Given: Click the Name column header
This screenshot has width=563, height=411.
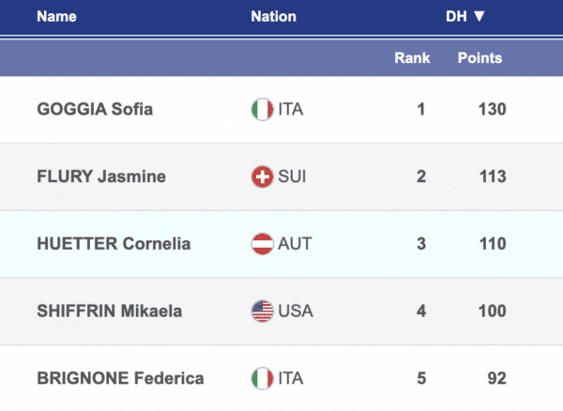Looking at the screenshot, I should [x=56, y=16].
